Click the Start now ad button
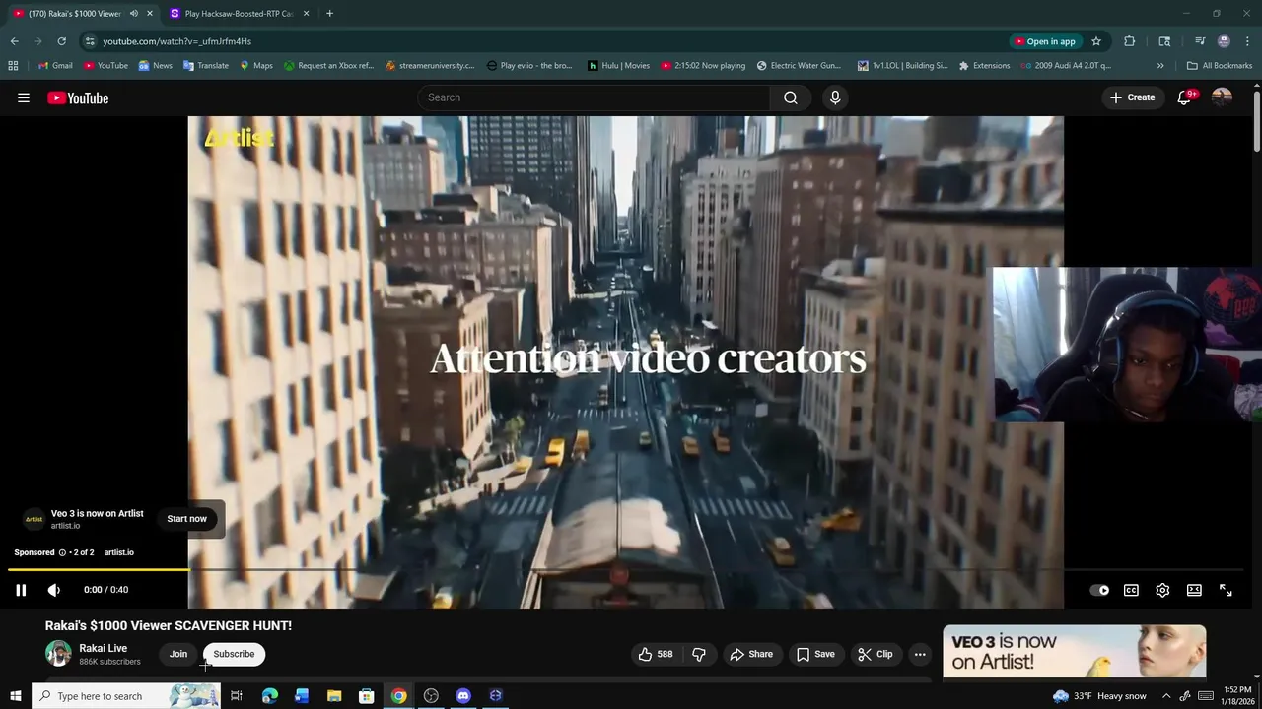1262x709 pixels. click(186, 519)
